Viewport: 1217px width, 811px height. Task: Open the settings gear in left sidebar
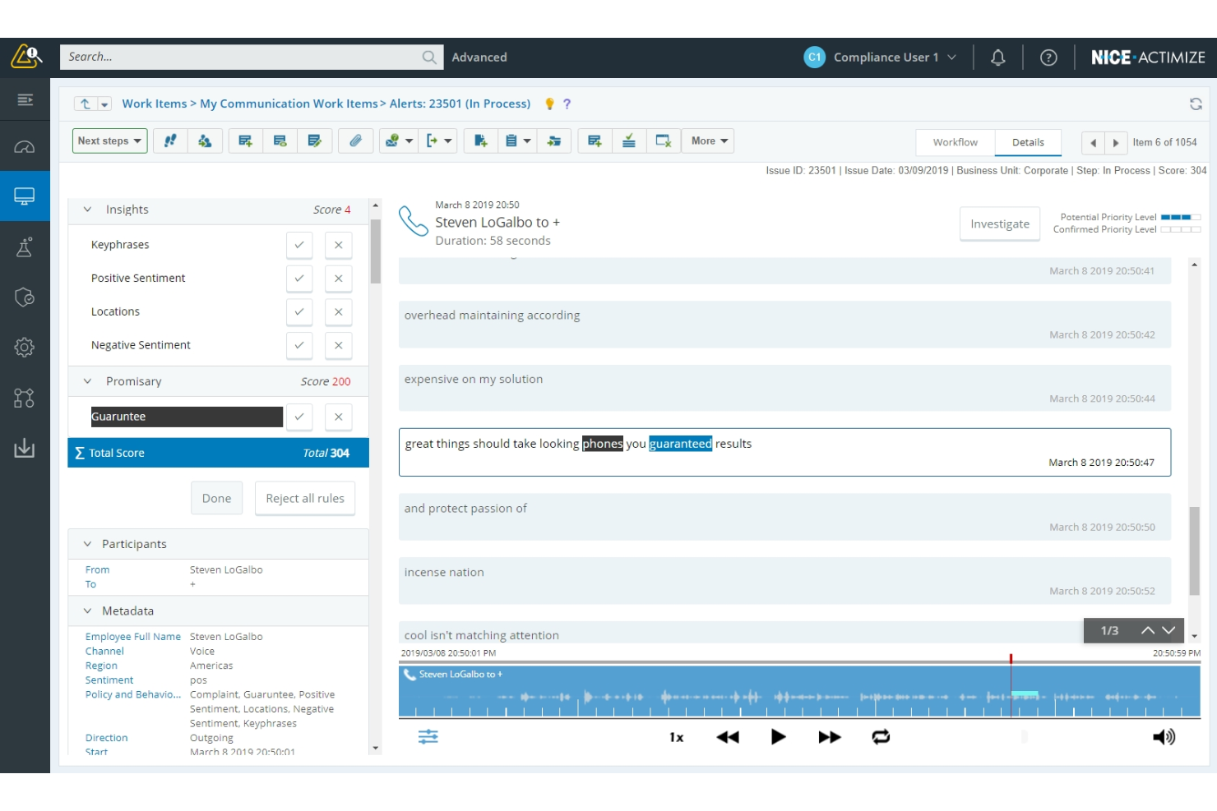25,347
